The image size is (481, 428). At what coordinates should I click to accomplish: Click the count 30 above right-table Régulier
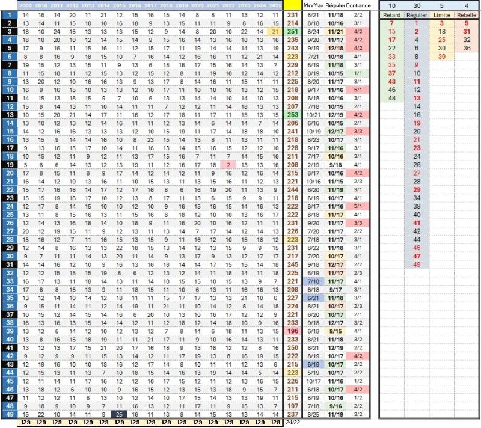coord(417,5)
